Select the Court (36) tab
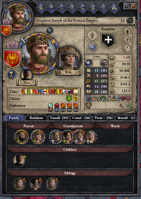This screenshot has width=141, height=199. point(81,118)
